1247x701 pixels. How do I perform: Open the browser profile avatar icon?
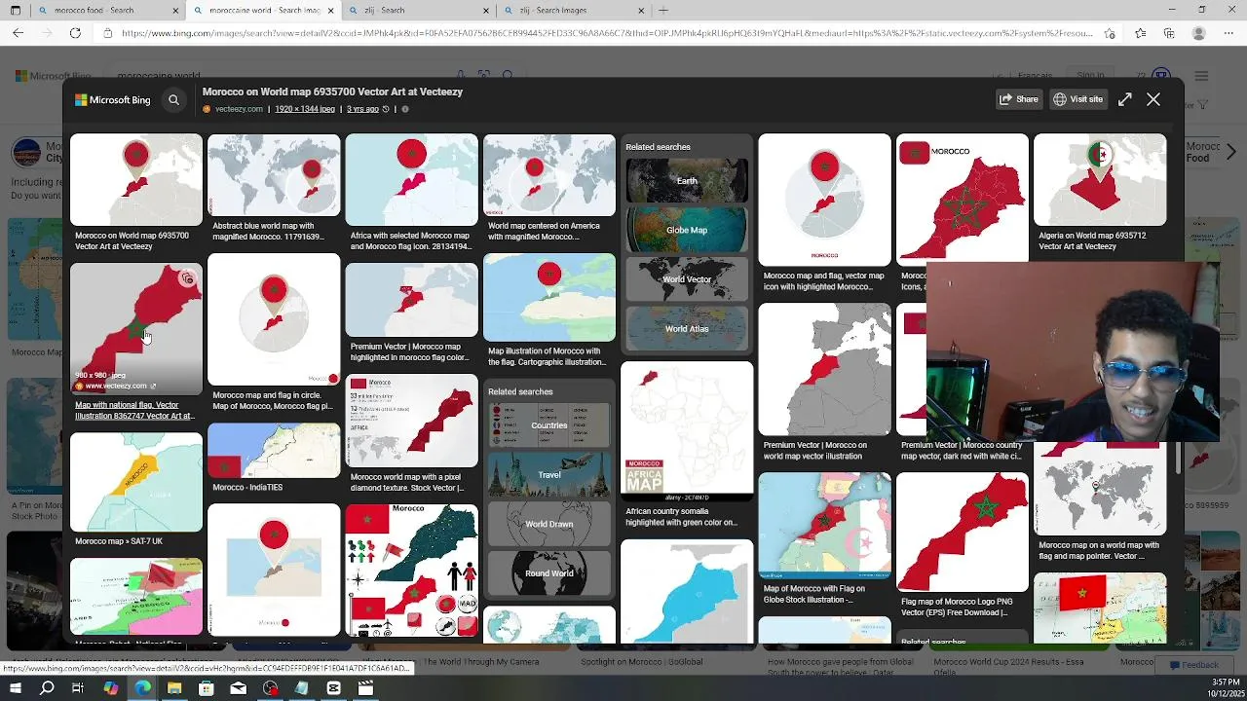tap(1199, 33)
